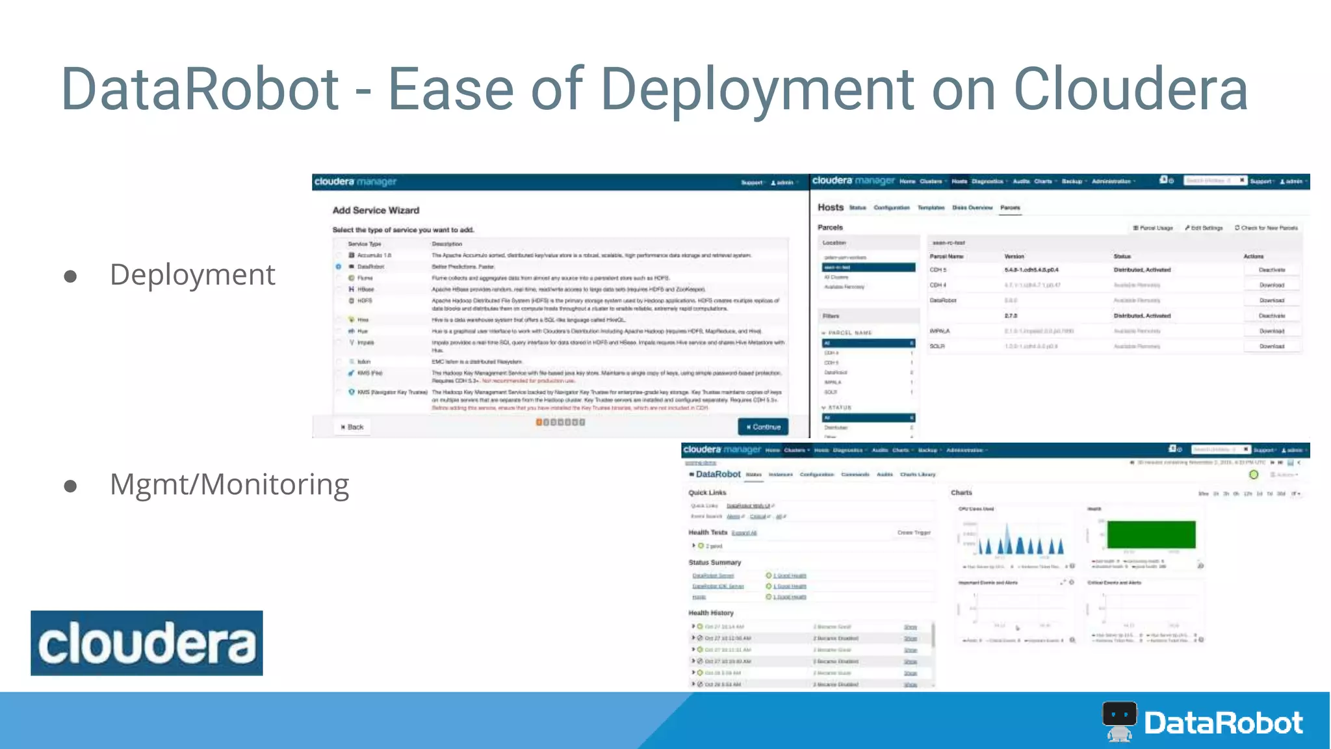Open the DataRobot Web UI quick link
Image resolution: width=1331 pixels, height=749 pixels.
(x=749, y=505)
